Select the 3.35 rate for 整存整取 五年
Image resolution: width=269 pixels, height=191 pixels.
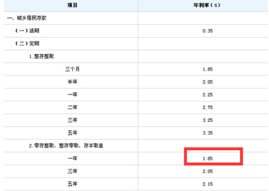(208, 133)
